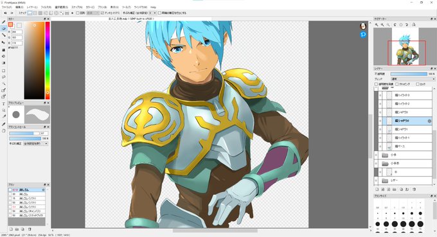The width and height of the screenshot is (437, 237).
Task: Select the Move tool in left toolbar
Action: 4,42
